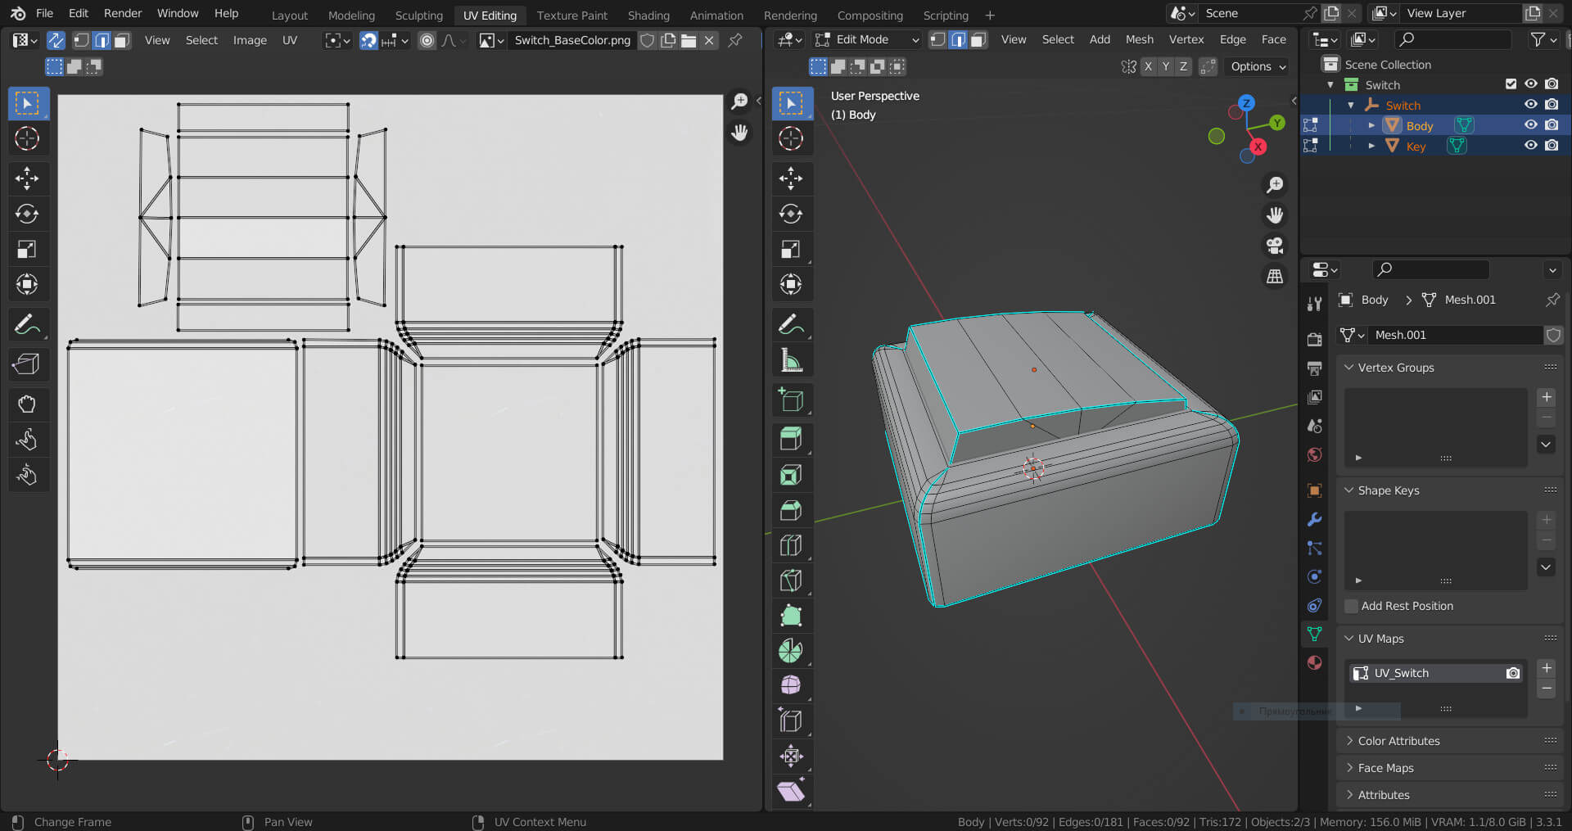
Task: Select the Measure tool in 3D viewport
Action: tap(792, 359)
